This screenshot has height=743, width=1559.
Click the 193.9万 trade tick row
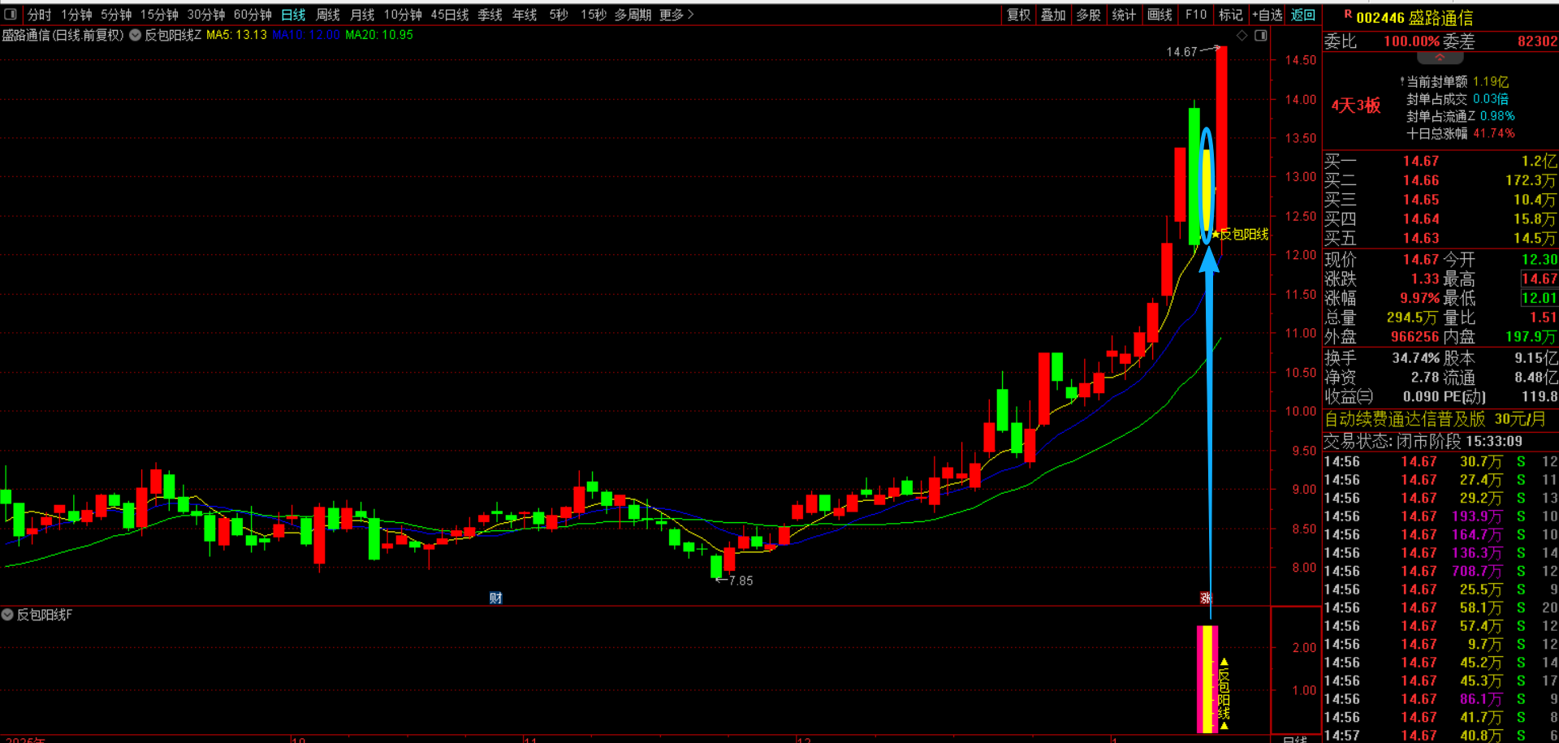1440,516
